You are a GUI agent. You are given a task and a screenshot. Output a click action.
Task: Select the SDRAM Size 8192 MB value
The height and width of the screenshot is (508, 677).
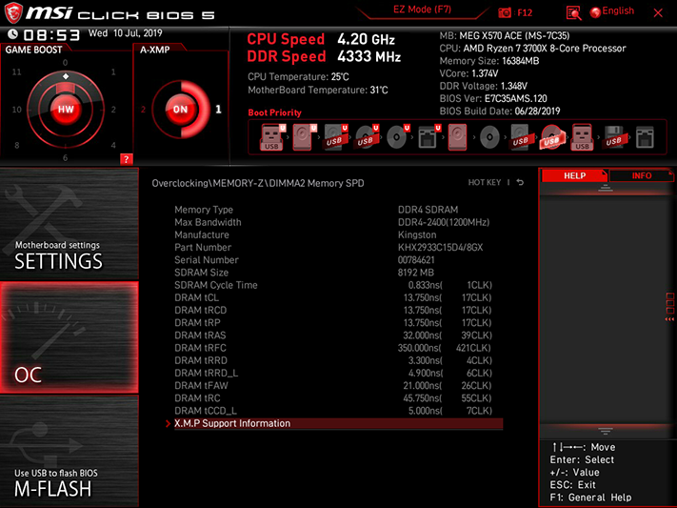415,273
